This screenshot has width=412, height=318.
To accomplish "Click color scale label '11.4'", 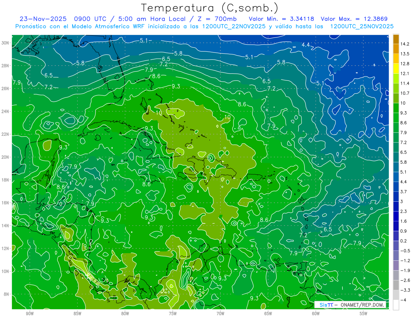I will (x=405, y=83).
